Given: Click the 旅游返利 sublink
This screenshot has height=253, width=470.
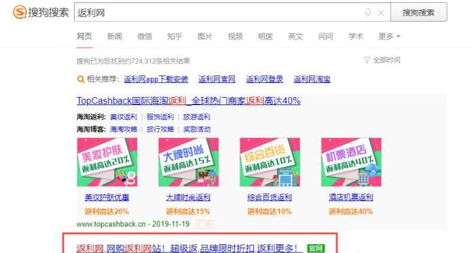Looking at the screenshot, I should [197, 117].
